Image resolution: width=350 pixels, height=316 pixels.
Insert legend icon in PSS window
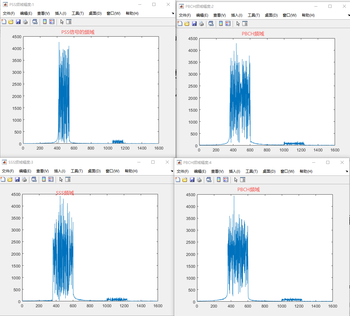point(52,22)
